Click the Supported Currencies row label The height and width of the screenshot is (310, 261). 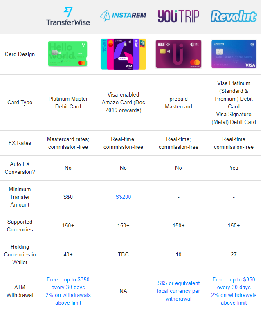(20, 226)
